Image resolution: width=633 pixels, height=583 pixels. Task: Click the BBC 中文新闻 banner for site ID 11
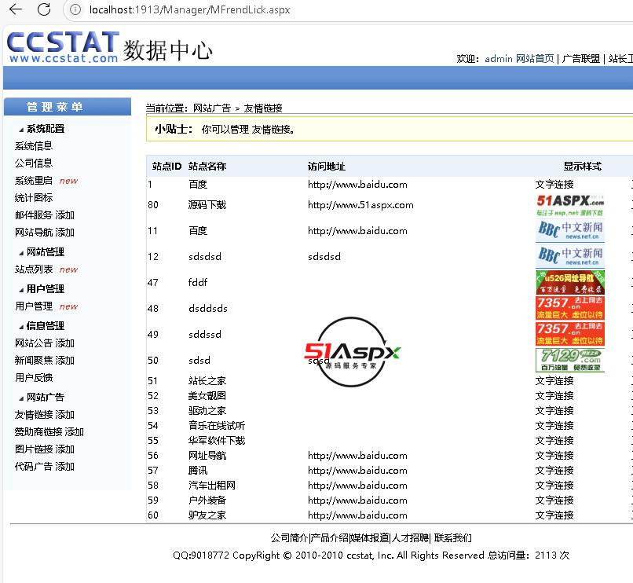pyautogui.click(x=570, y=231)
